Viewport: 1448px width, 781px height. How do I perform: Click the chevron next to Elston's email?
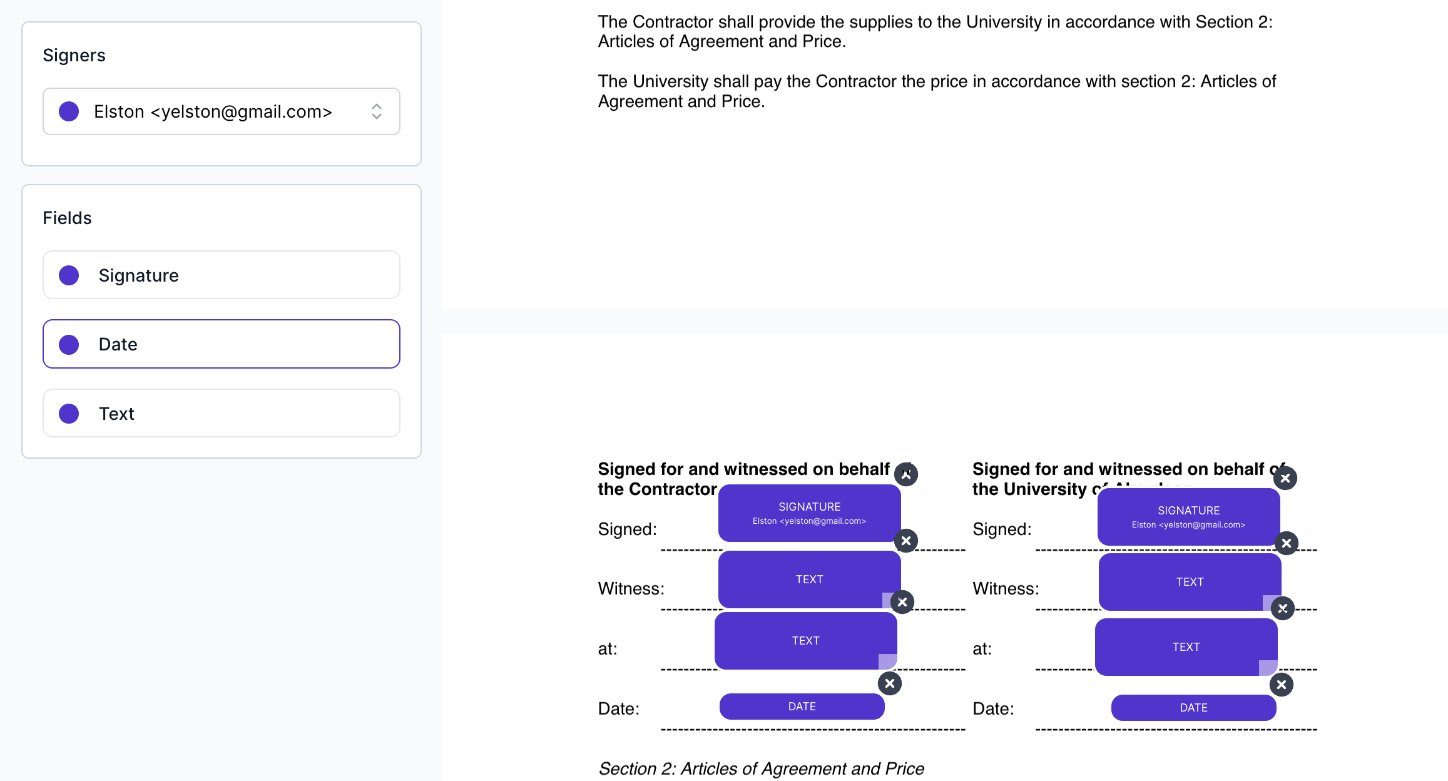click(376, 111)
